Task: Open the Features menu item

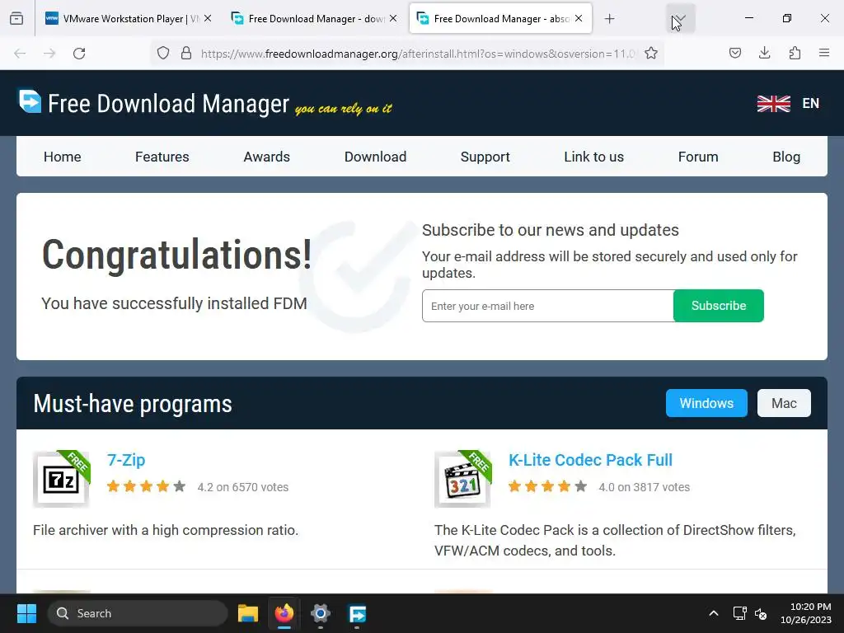Action: coord(162,157)
